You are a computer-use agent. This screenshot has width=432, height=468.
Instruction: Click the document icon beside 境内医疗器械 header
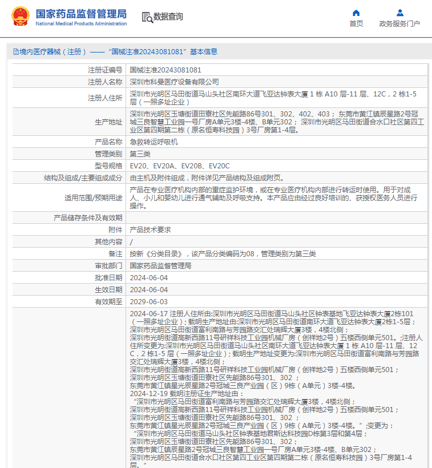click(15, 52)
